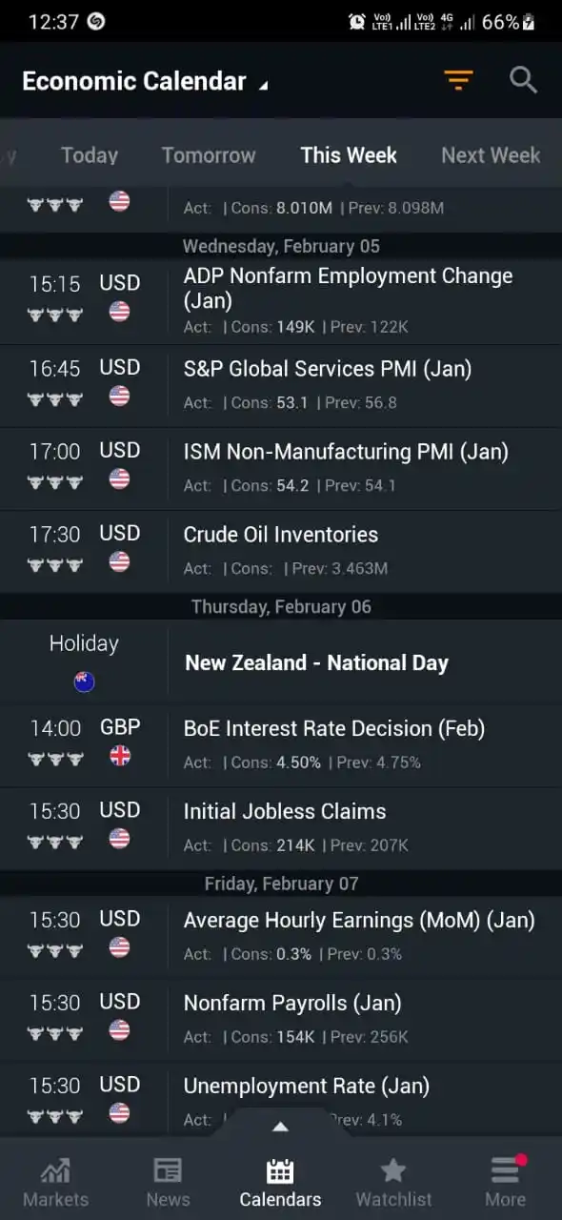
Task: Switch to the Today tab
Action: click(x=90, y=155)
